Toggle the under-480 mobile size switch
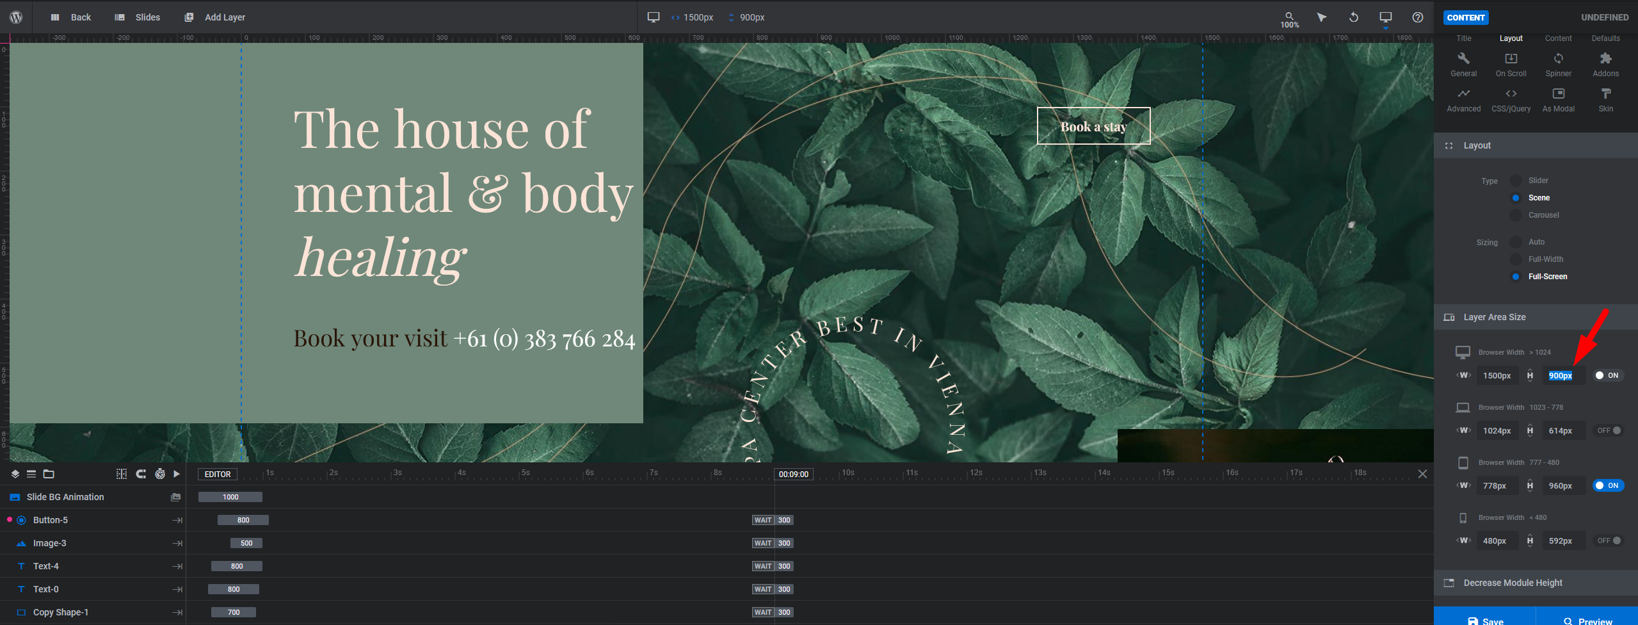The width and height of the screenshot is (1638, 625). pos(1608,541)
